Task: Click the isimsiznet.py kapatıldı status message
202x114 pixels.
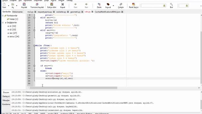Action: 47,110
